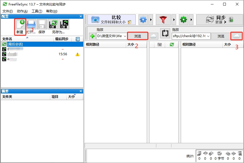Click camera icon in middle column header
Viewport: 244px width, 163px height.
pyautogui.click(x=159, y=45)
